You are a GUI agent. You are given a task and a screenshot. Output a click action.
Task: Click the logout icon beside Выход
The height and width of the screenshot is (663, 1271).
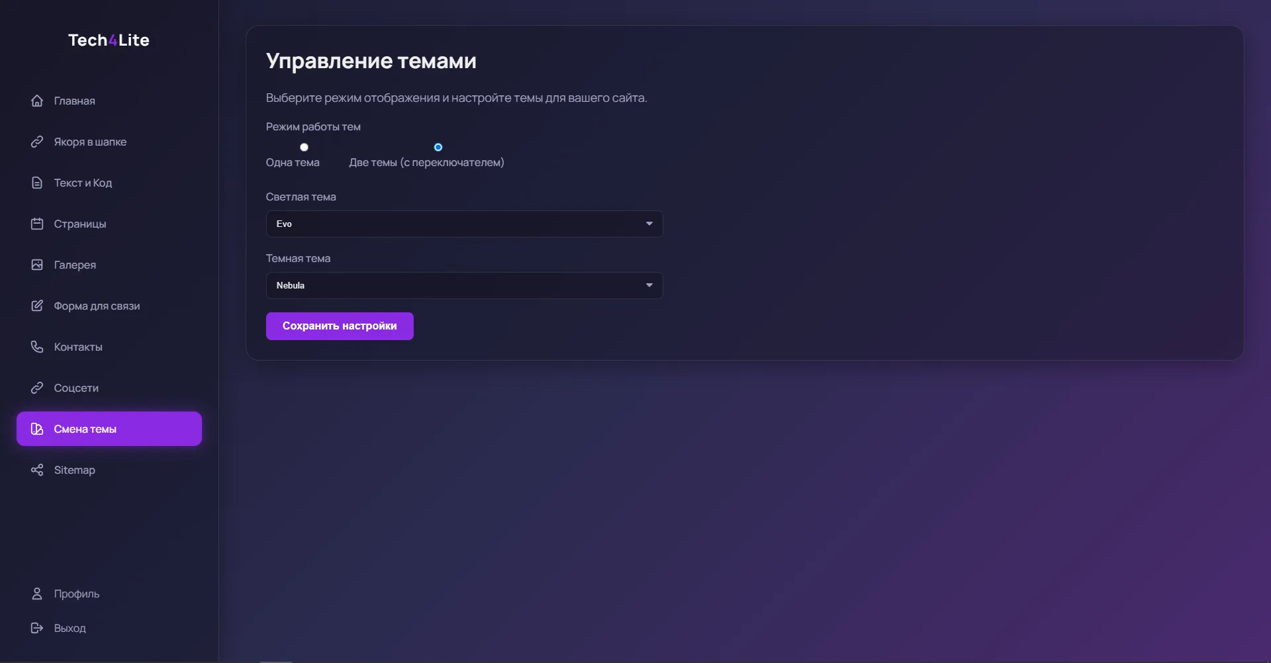pyautogui.click(x=37, y=628)
